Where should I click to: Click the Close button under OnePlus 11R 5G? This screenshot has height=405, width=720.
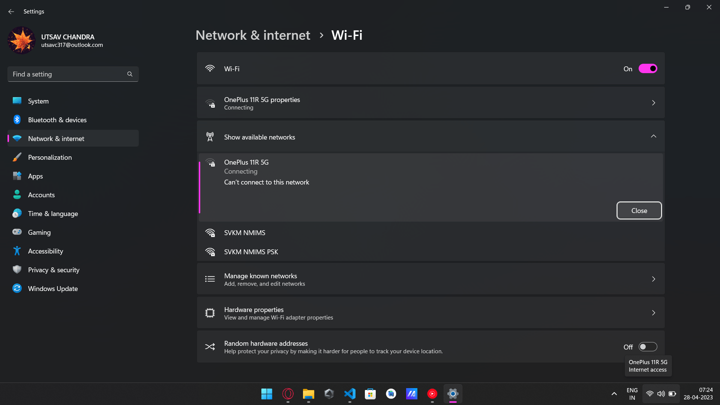tap(639, 211)
